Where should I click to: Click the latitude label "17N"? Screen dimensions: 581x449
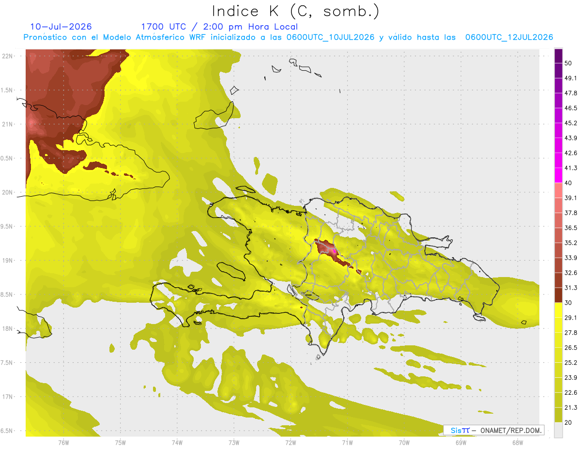pos(8,397)
